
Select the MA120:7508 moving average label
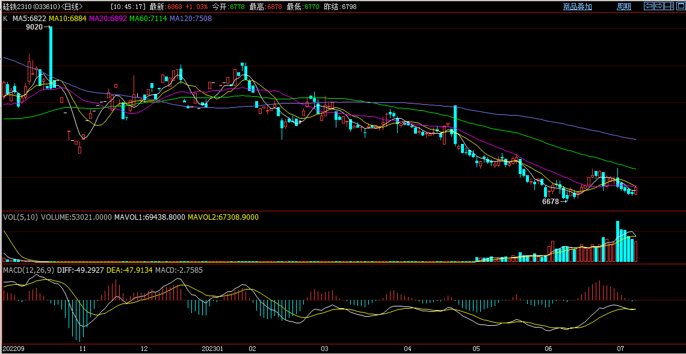[191, 19]
